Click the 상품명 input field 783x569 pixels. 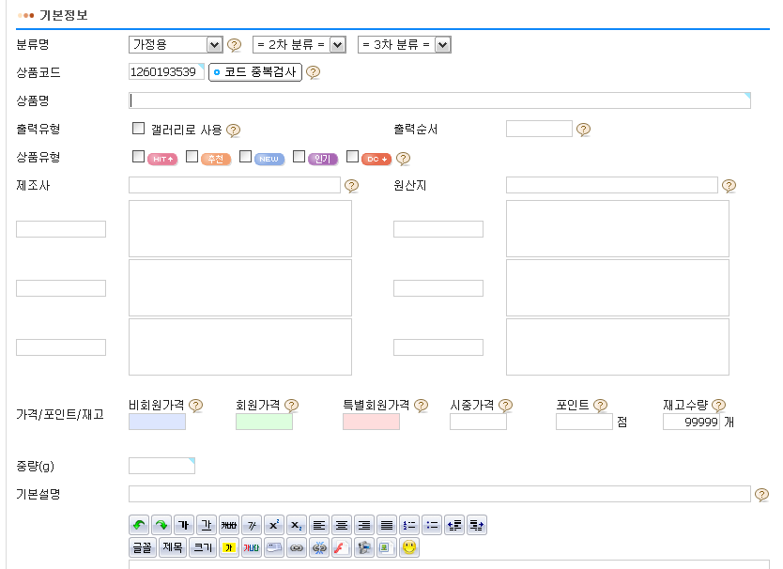438,100
